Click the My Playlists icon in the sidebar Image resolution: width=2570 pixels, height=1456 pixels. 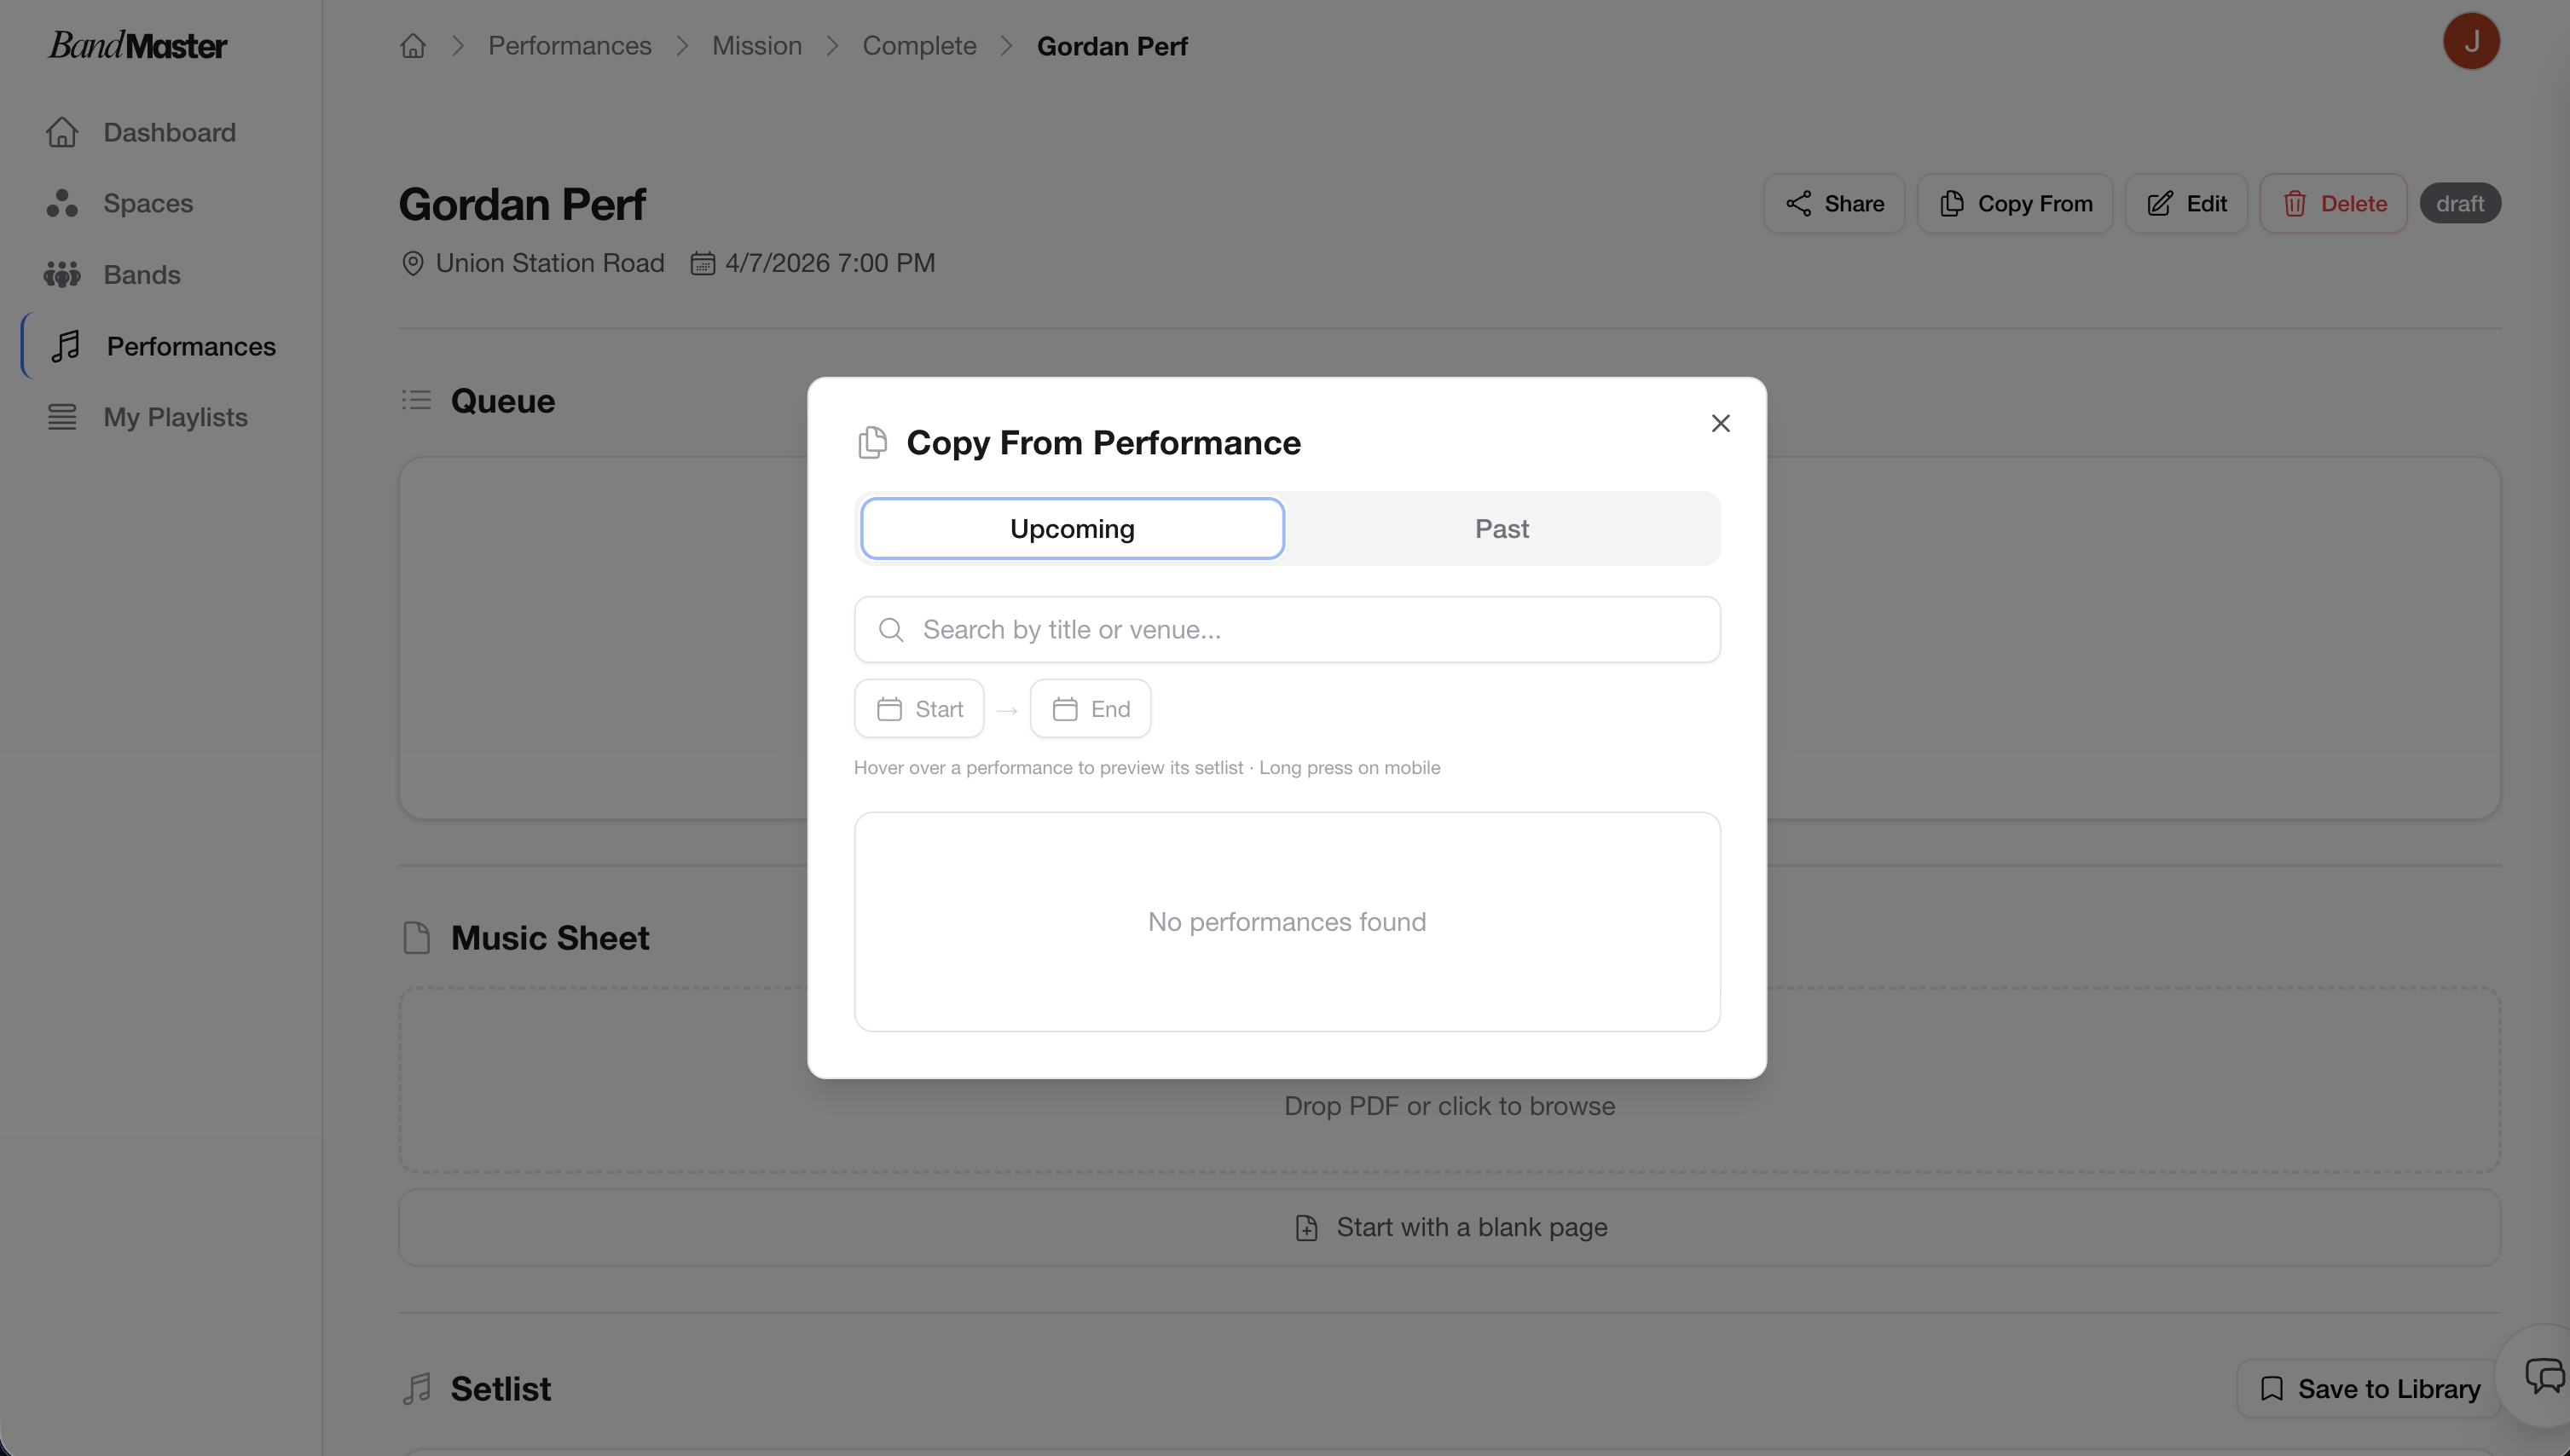click(x=62, y=417)
